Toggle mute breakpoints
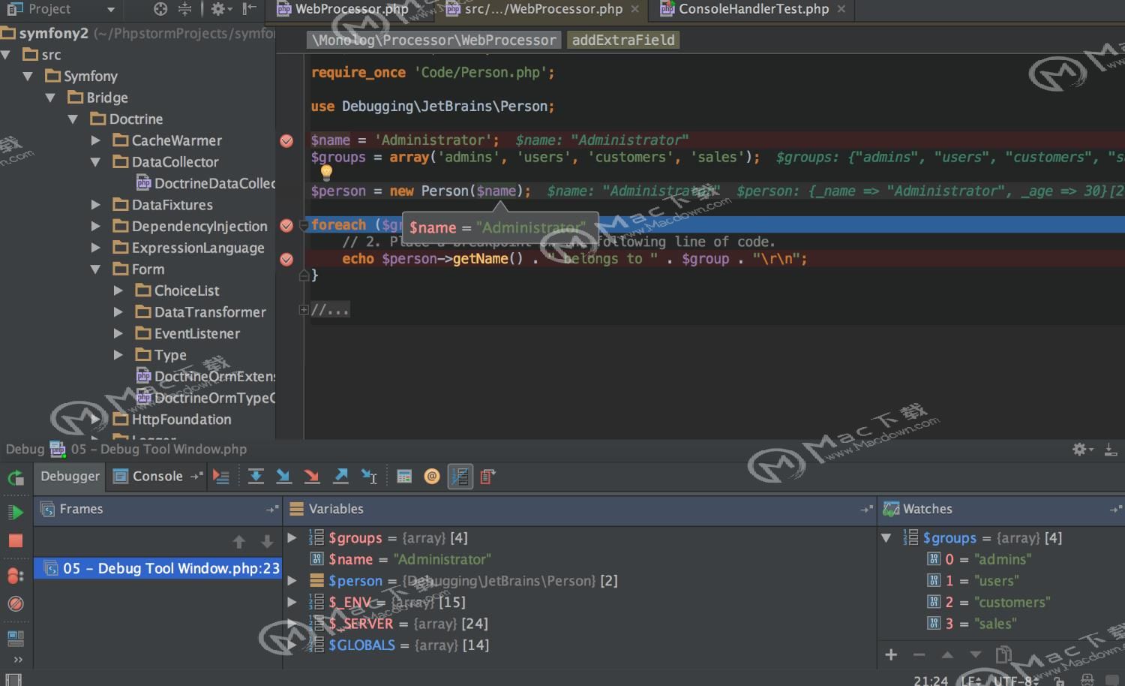The width and height of the screenshot is (1125, 686). pyautogui.click(x=15, y=604)
